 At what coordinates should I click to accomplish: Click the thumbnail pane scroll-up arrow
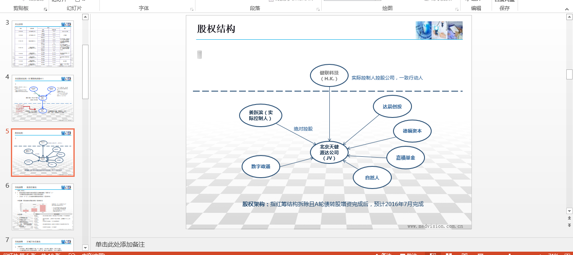point(85,17)
